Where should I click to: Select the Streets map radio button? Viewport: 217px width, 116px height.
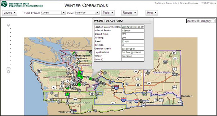click(x=198, y=21)
